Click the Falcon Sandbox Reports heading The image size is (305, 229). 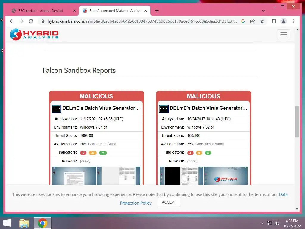pyautogui.click(x=79, y=70)
